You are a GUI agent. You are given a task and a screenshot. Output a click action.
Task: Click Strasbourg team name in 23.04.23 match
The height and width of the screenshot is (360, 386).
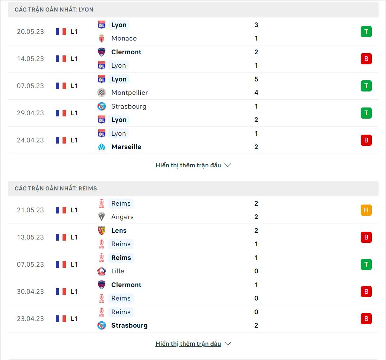pos(130,325)
